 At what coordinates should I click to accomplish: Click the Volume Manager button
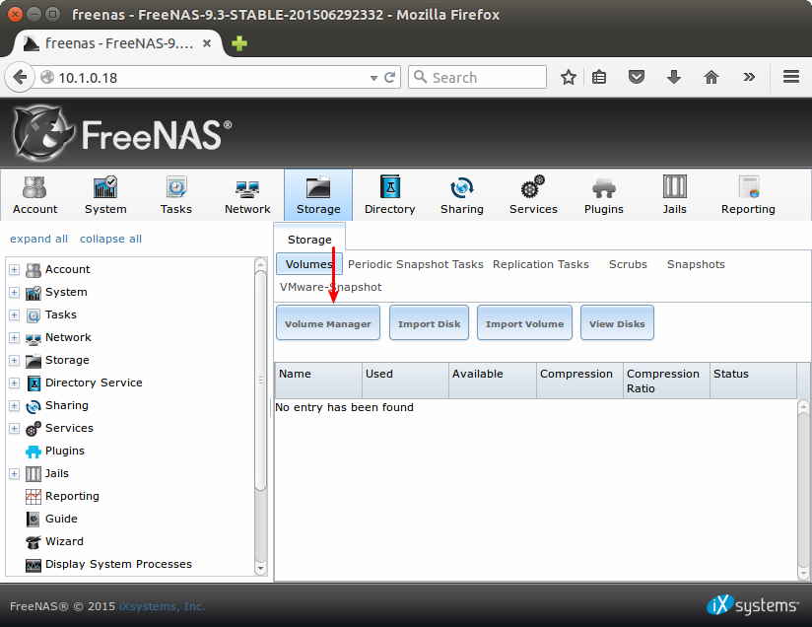tap(328, 322)
